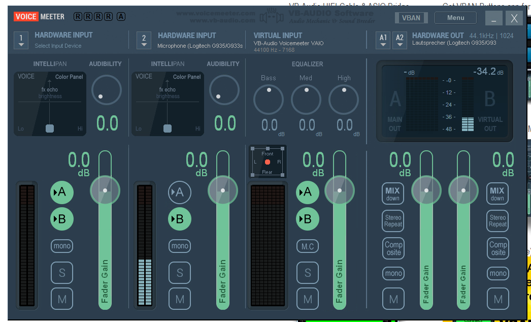This screenshot has width=531, height=322.
Task: Click Virtual Input fader gain knob
Action: pyautogui.click(x=340, y=190)
